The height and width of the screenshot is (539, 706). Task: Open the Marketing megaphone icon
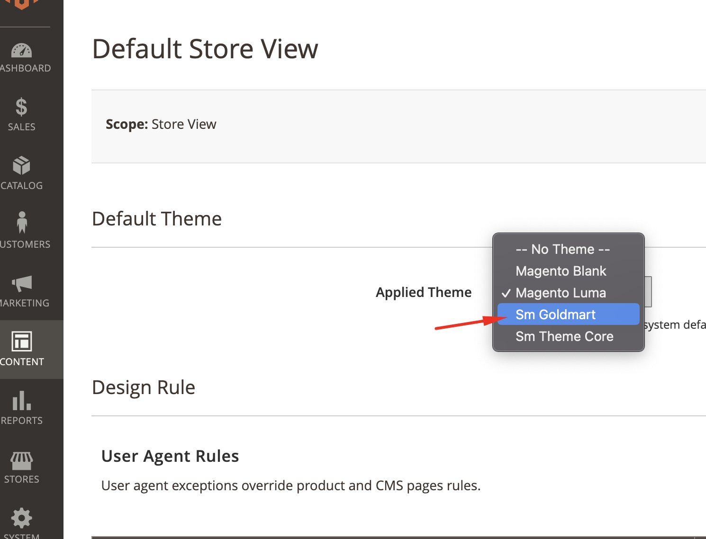pyautogui.click(x=22, y=284)
